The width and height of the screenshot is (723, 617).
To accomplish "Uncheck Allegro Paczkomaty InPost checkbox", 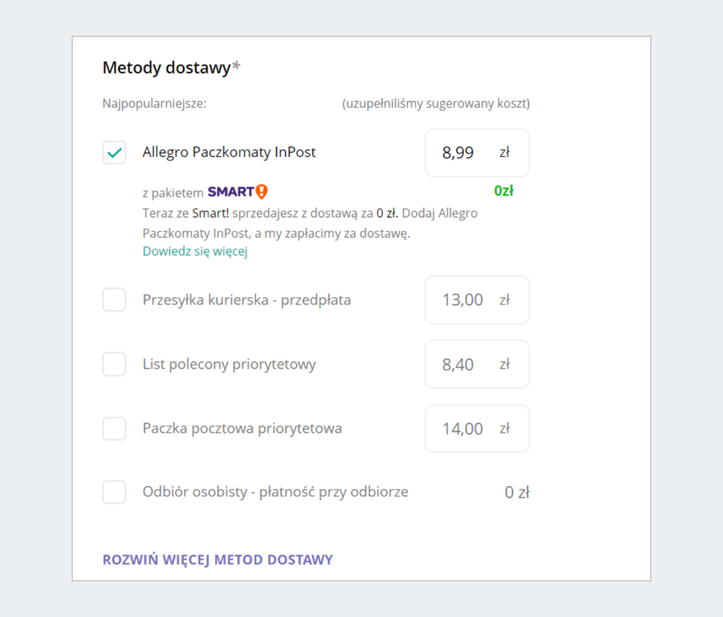I will pyautogui.click(x=114, y=153).
